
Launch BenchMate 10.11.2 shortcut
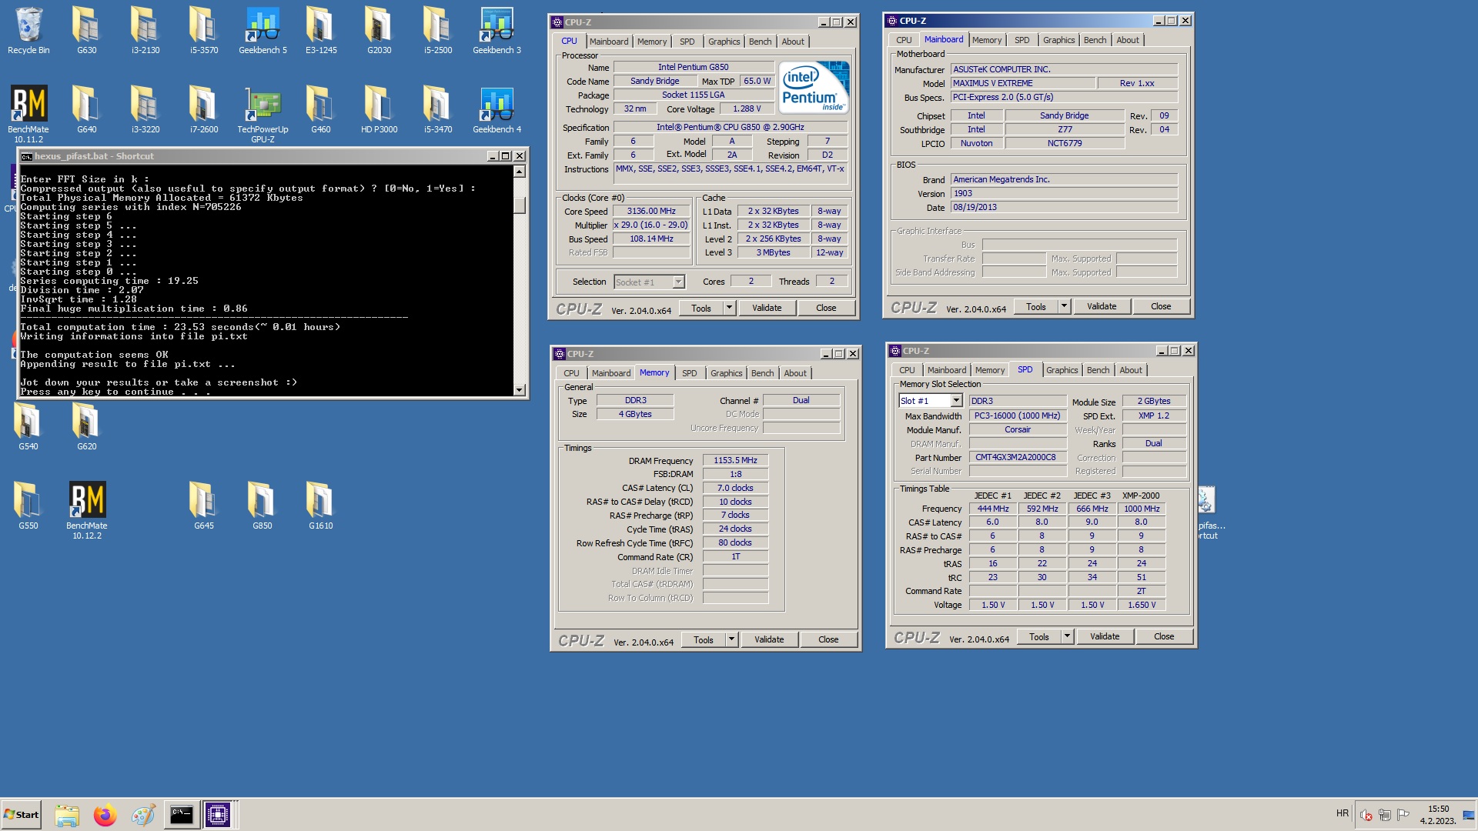tap(28, 114)
